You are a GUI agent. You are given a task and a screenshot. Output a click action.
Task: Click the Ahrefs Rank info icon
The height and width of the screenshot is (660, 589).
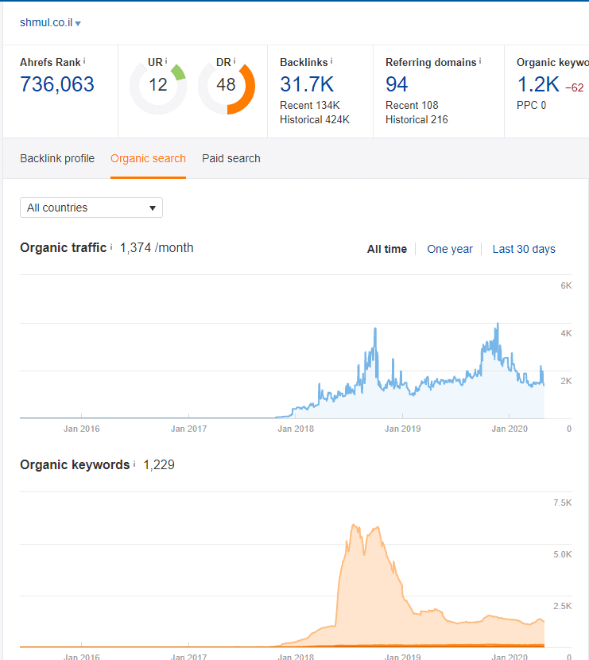coord(84,61)
